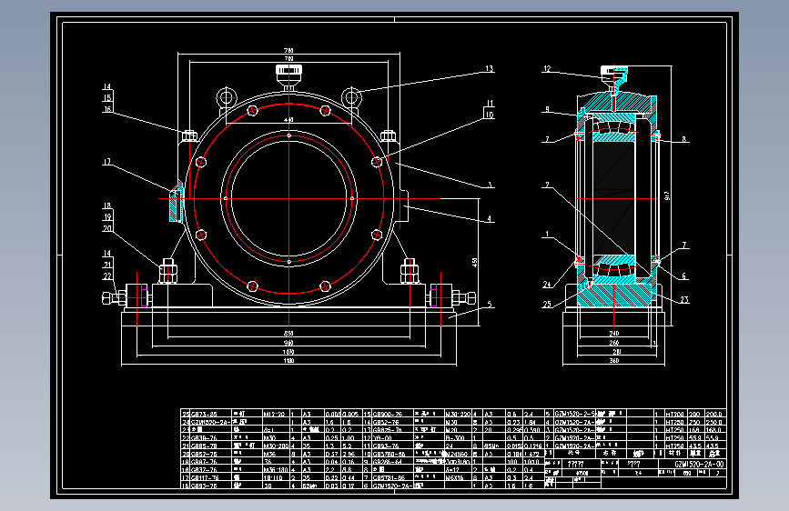Screen dimensions: 789x511
Task: Select the 360 dimension under section view
Action: click(x=614, y=361)
